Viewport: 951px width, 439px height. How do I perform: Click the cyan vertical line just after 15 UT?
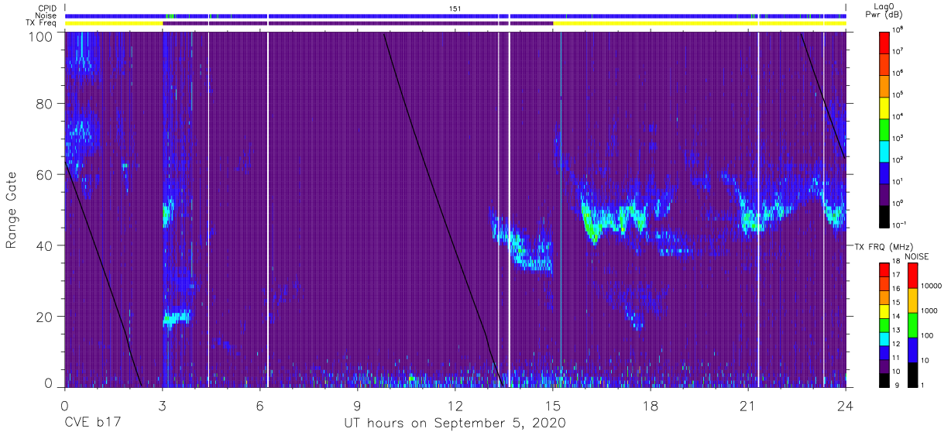coord(560,209)
